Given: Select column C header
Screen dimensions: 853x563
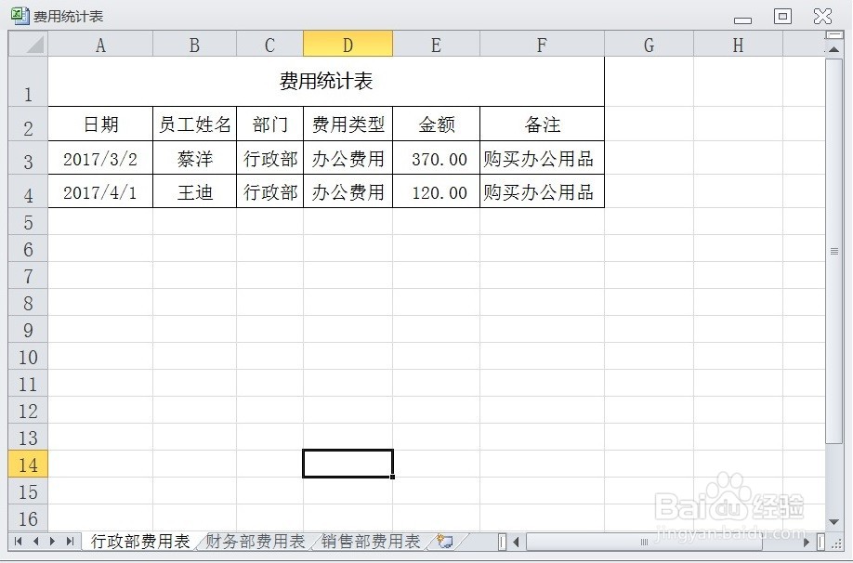Looking at the screenshot, I should (269, 44).
